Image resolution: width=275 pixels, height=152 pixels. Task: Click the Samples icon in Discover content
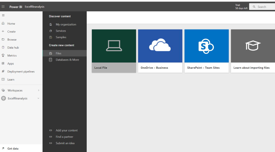[x=51, y=37]
